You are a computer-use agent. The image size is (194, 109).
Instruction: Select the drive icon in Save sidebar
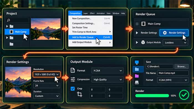coord(137,82)
